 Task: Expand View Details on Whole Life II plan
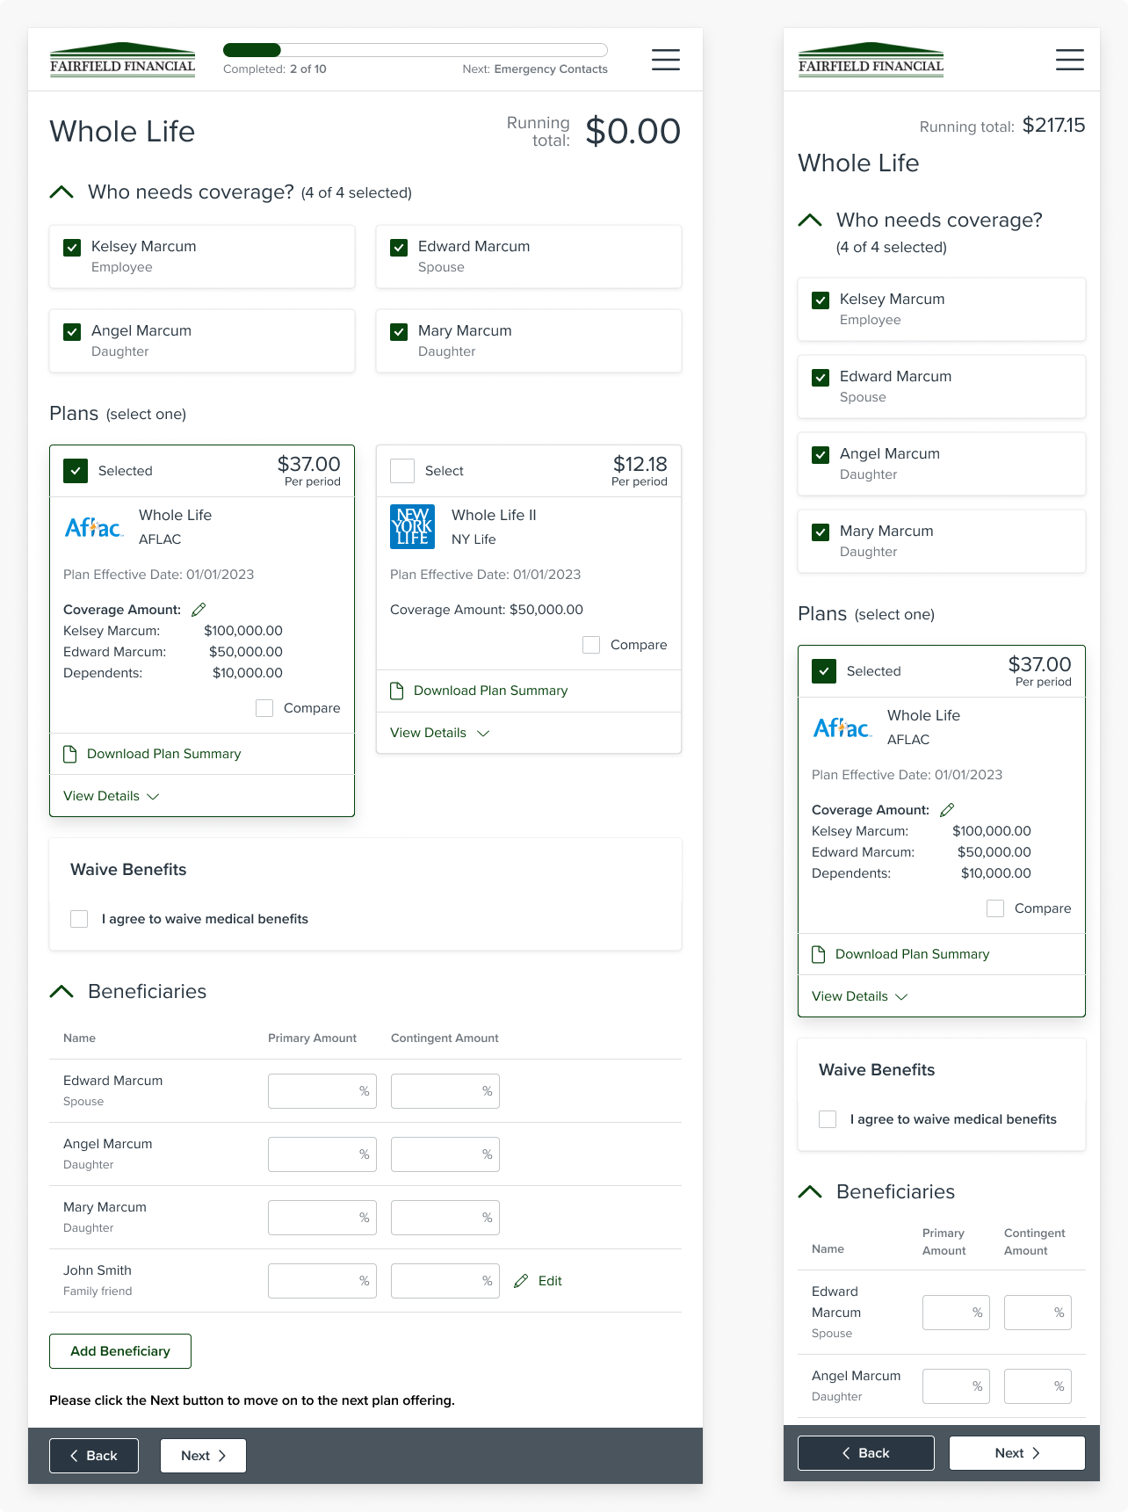[439, 733]
